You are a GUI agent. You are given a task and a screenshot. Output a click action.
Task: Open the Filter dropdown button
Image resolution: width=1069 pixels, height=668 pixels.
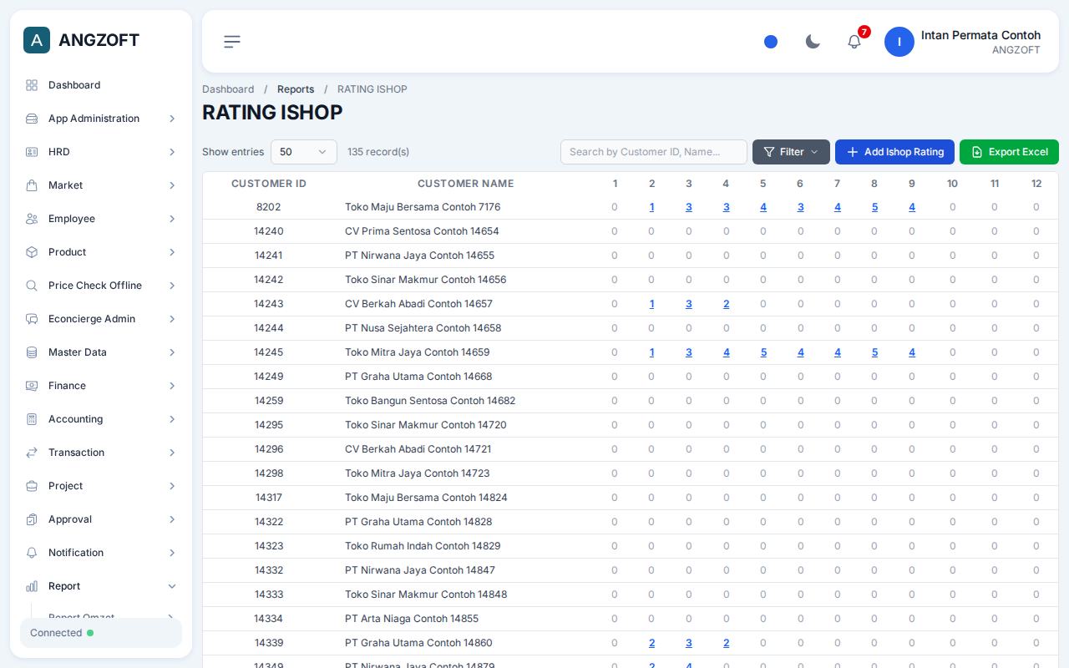coord(791,152)
